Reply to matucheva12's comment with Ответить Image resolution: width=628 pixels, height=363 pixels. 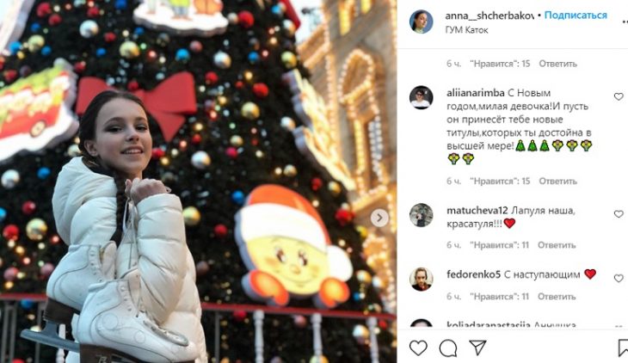point(557,245)
